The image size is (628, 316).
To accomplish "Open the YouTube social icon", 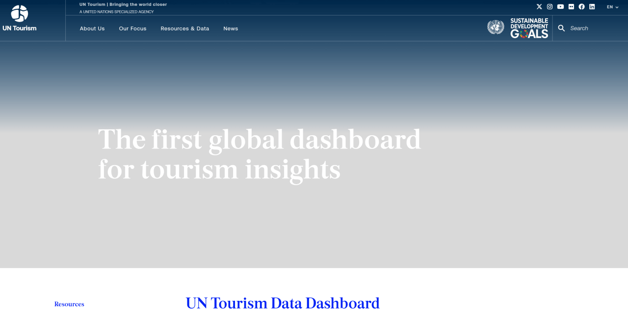I will pos(560,7).
